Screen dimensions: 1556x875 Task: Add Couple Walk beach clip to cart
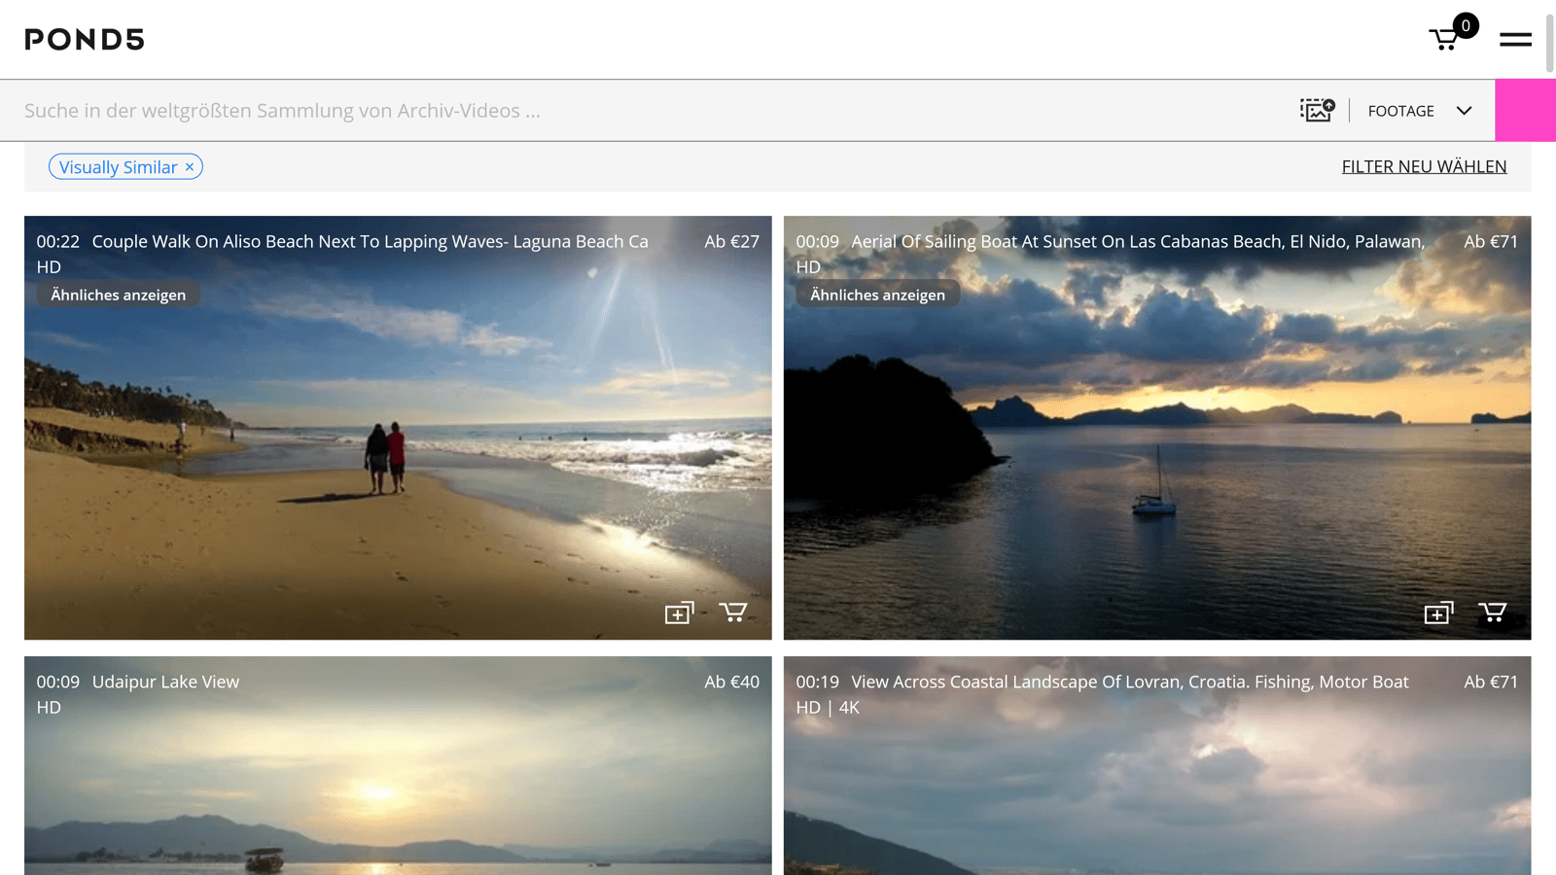tap(733, 612)
